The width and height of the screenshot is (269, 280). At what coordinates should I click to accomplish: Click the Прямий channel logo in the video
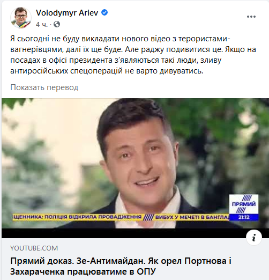click(244, 204)
